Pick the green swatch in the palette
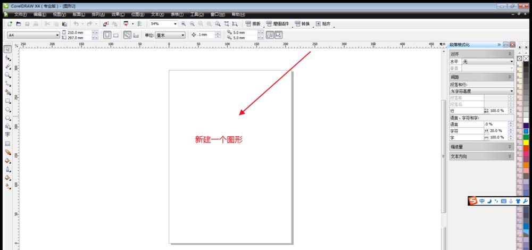The height and width of the screenshot is (250, 532). pos(526,137)
